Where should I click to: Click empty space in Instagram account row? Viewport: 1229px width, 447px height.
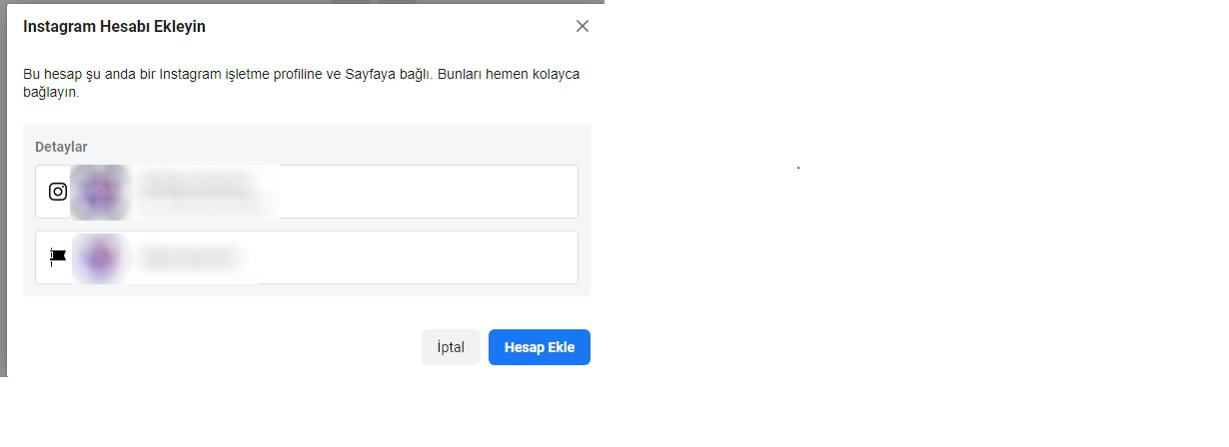click(x=430, y=192)
